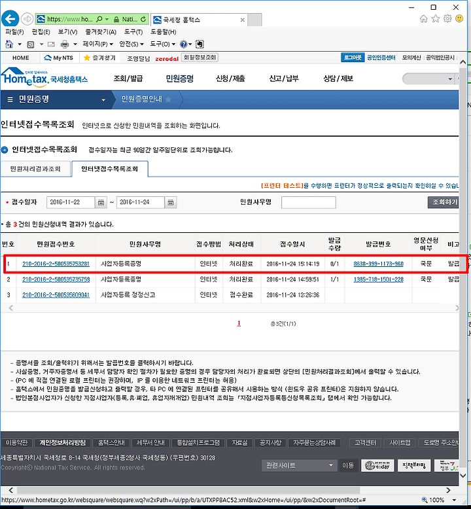Open the 신고/납부 main menu
The image size is (471, 509).
(x=284, y=79)
